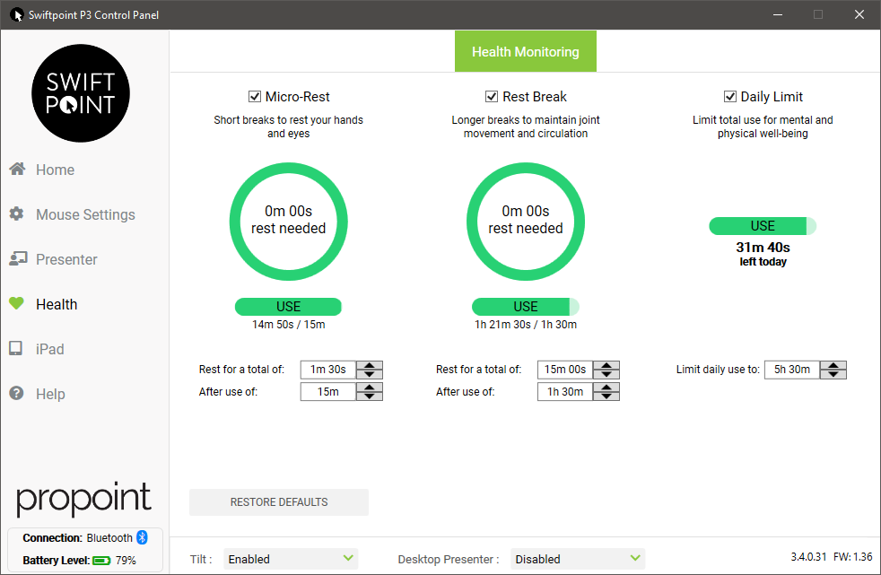Viewport: 881px width, 575px height.
Task: Click the iPad tablet icon
Action: (16, 348)
